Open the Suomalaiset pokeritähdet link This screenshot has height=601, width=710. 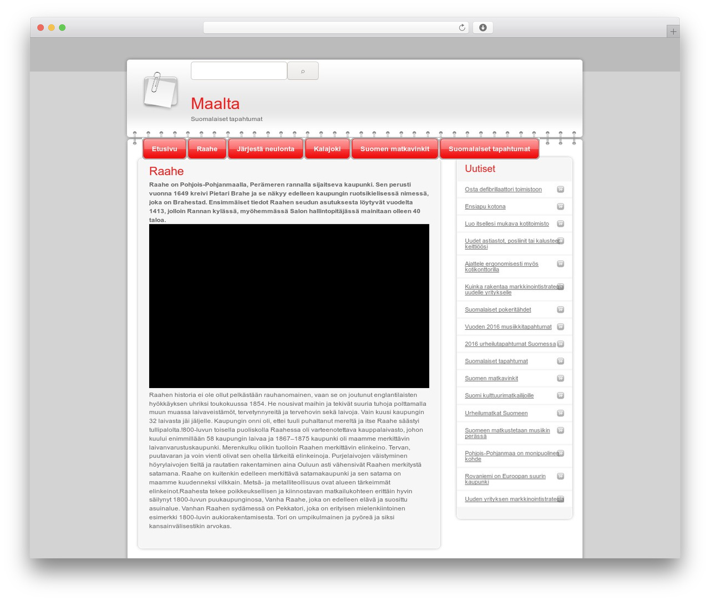coord(498,309)
